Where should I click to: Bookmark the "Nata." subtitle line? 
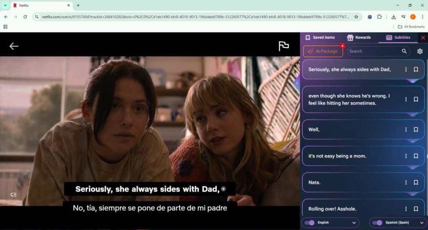(x=416, y=182)
